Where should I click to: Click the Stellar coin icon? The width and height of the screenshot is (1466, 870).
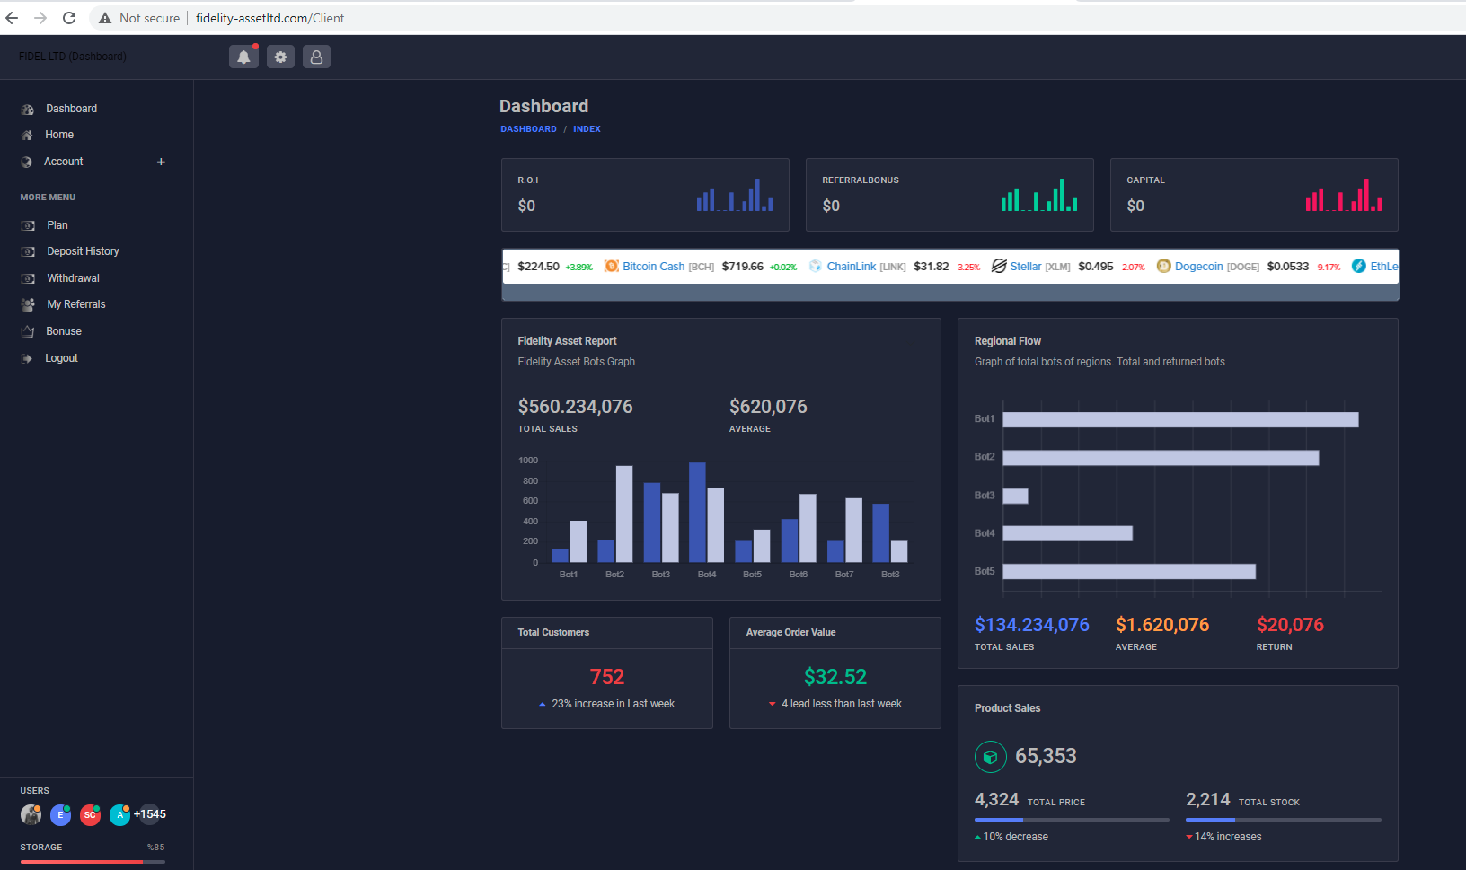click(x=999, y=266)
